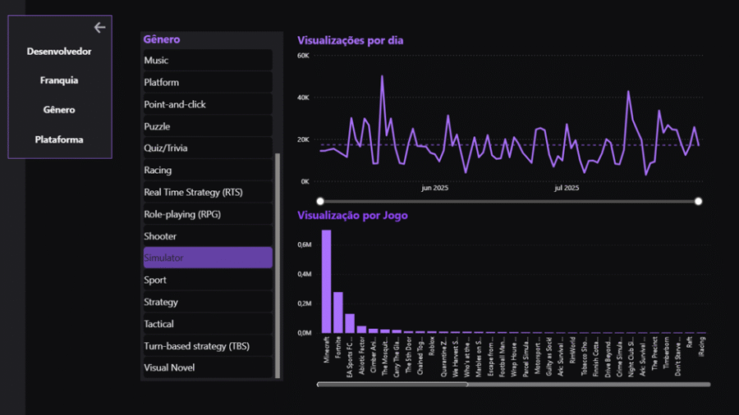The image size is (739, 415).
Task: Deselect the highlighted Simulator genre
Action: (x=207, y=258)
